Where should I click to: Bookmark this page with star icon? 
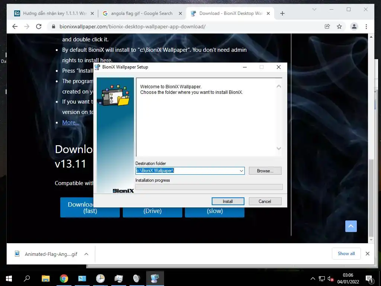(x=339, y=26)
